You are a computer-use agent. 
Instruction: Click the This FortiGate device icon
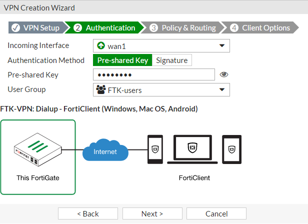pos(38,149)
